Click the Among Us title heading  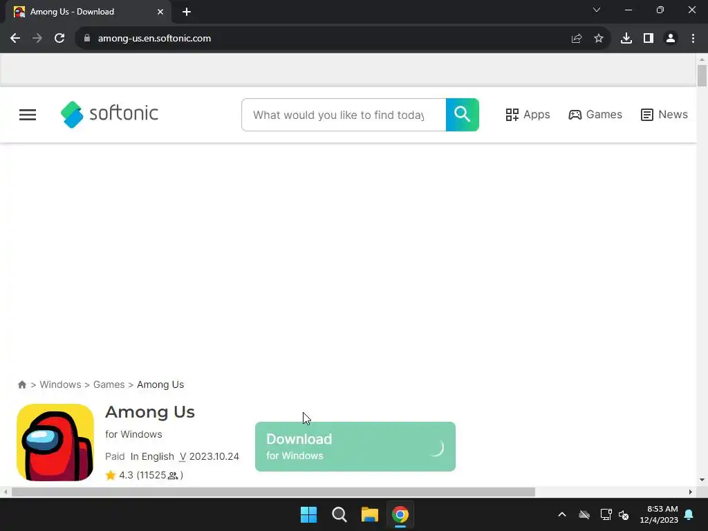150,412
